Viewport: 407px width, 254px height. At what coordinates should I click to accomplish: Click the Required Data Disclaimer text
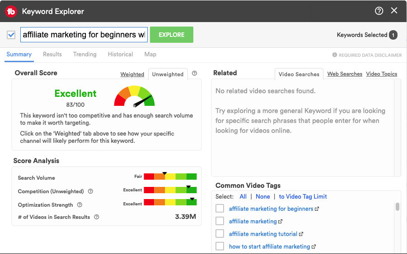pyautogui.click(x=370, y=55)
